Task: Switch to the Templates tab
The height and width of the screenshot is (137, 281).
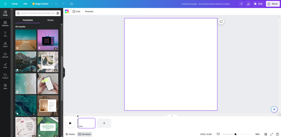Action: 28,20
